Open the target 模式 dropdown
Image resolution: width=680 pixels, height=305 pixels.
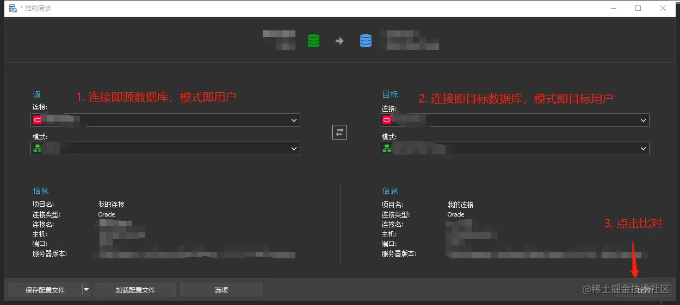(644, 148)
